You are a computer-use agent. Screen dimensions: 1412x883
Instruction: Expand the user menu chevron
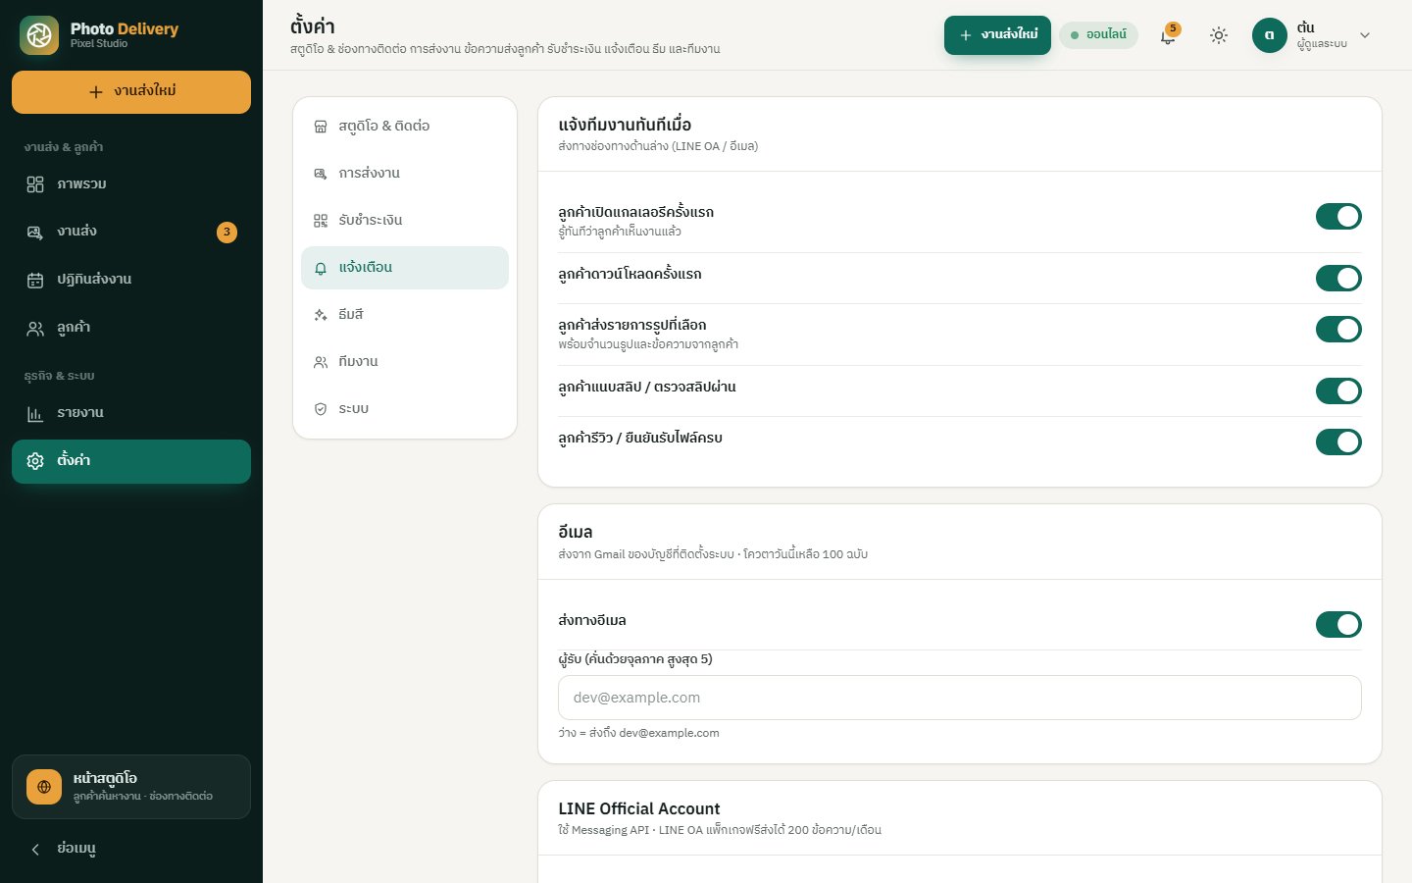pos(1365,35)
